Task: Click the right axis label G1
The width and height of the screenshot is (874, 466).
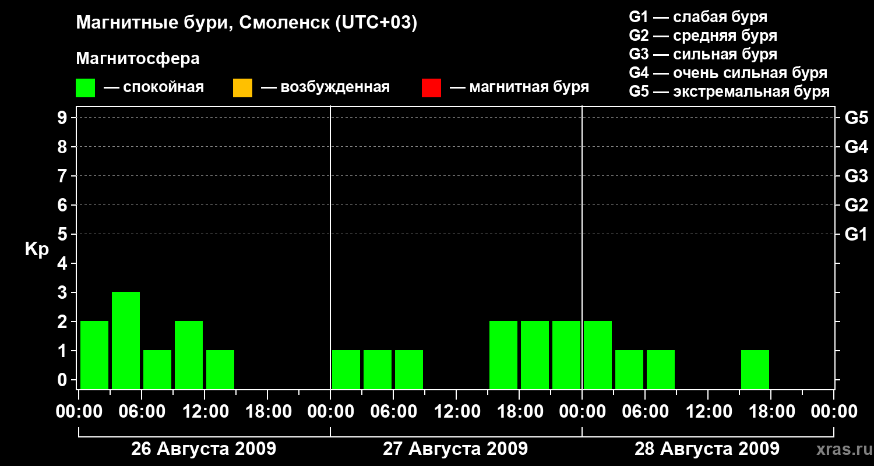Action: point(856,234)
